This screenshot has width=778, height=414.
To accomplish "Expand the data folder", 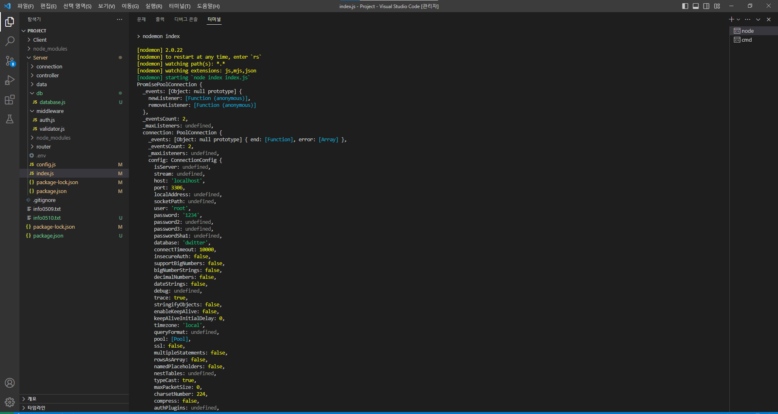I will click(x=74, y=84).
